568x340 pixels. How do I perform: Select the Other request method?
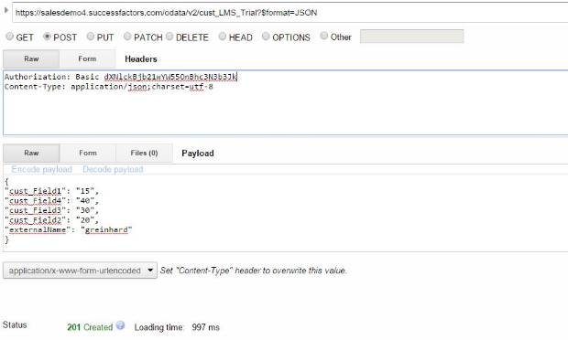click(324, 37)
